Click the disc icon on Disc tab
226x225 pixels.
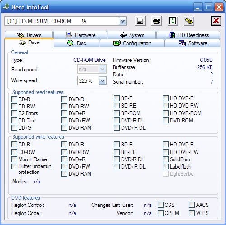pos(70,43)
